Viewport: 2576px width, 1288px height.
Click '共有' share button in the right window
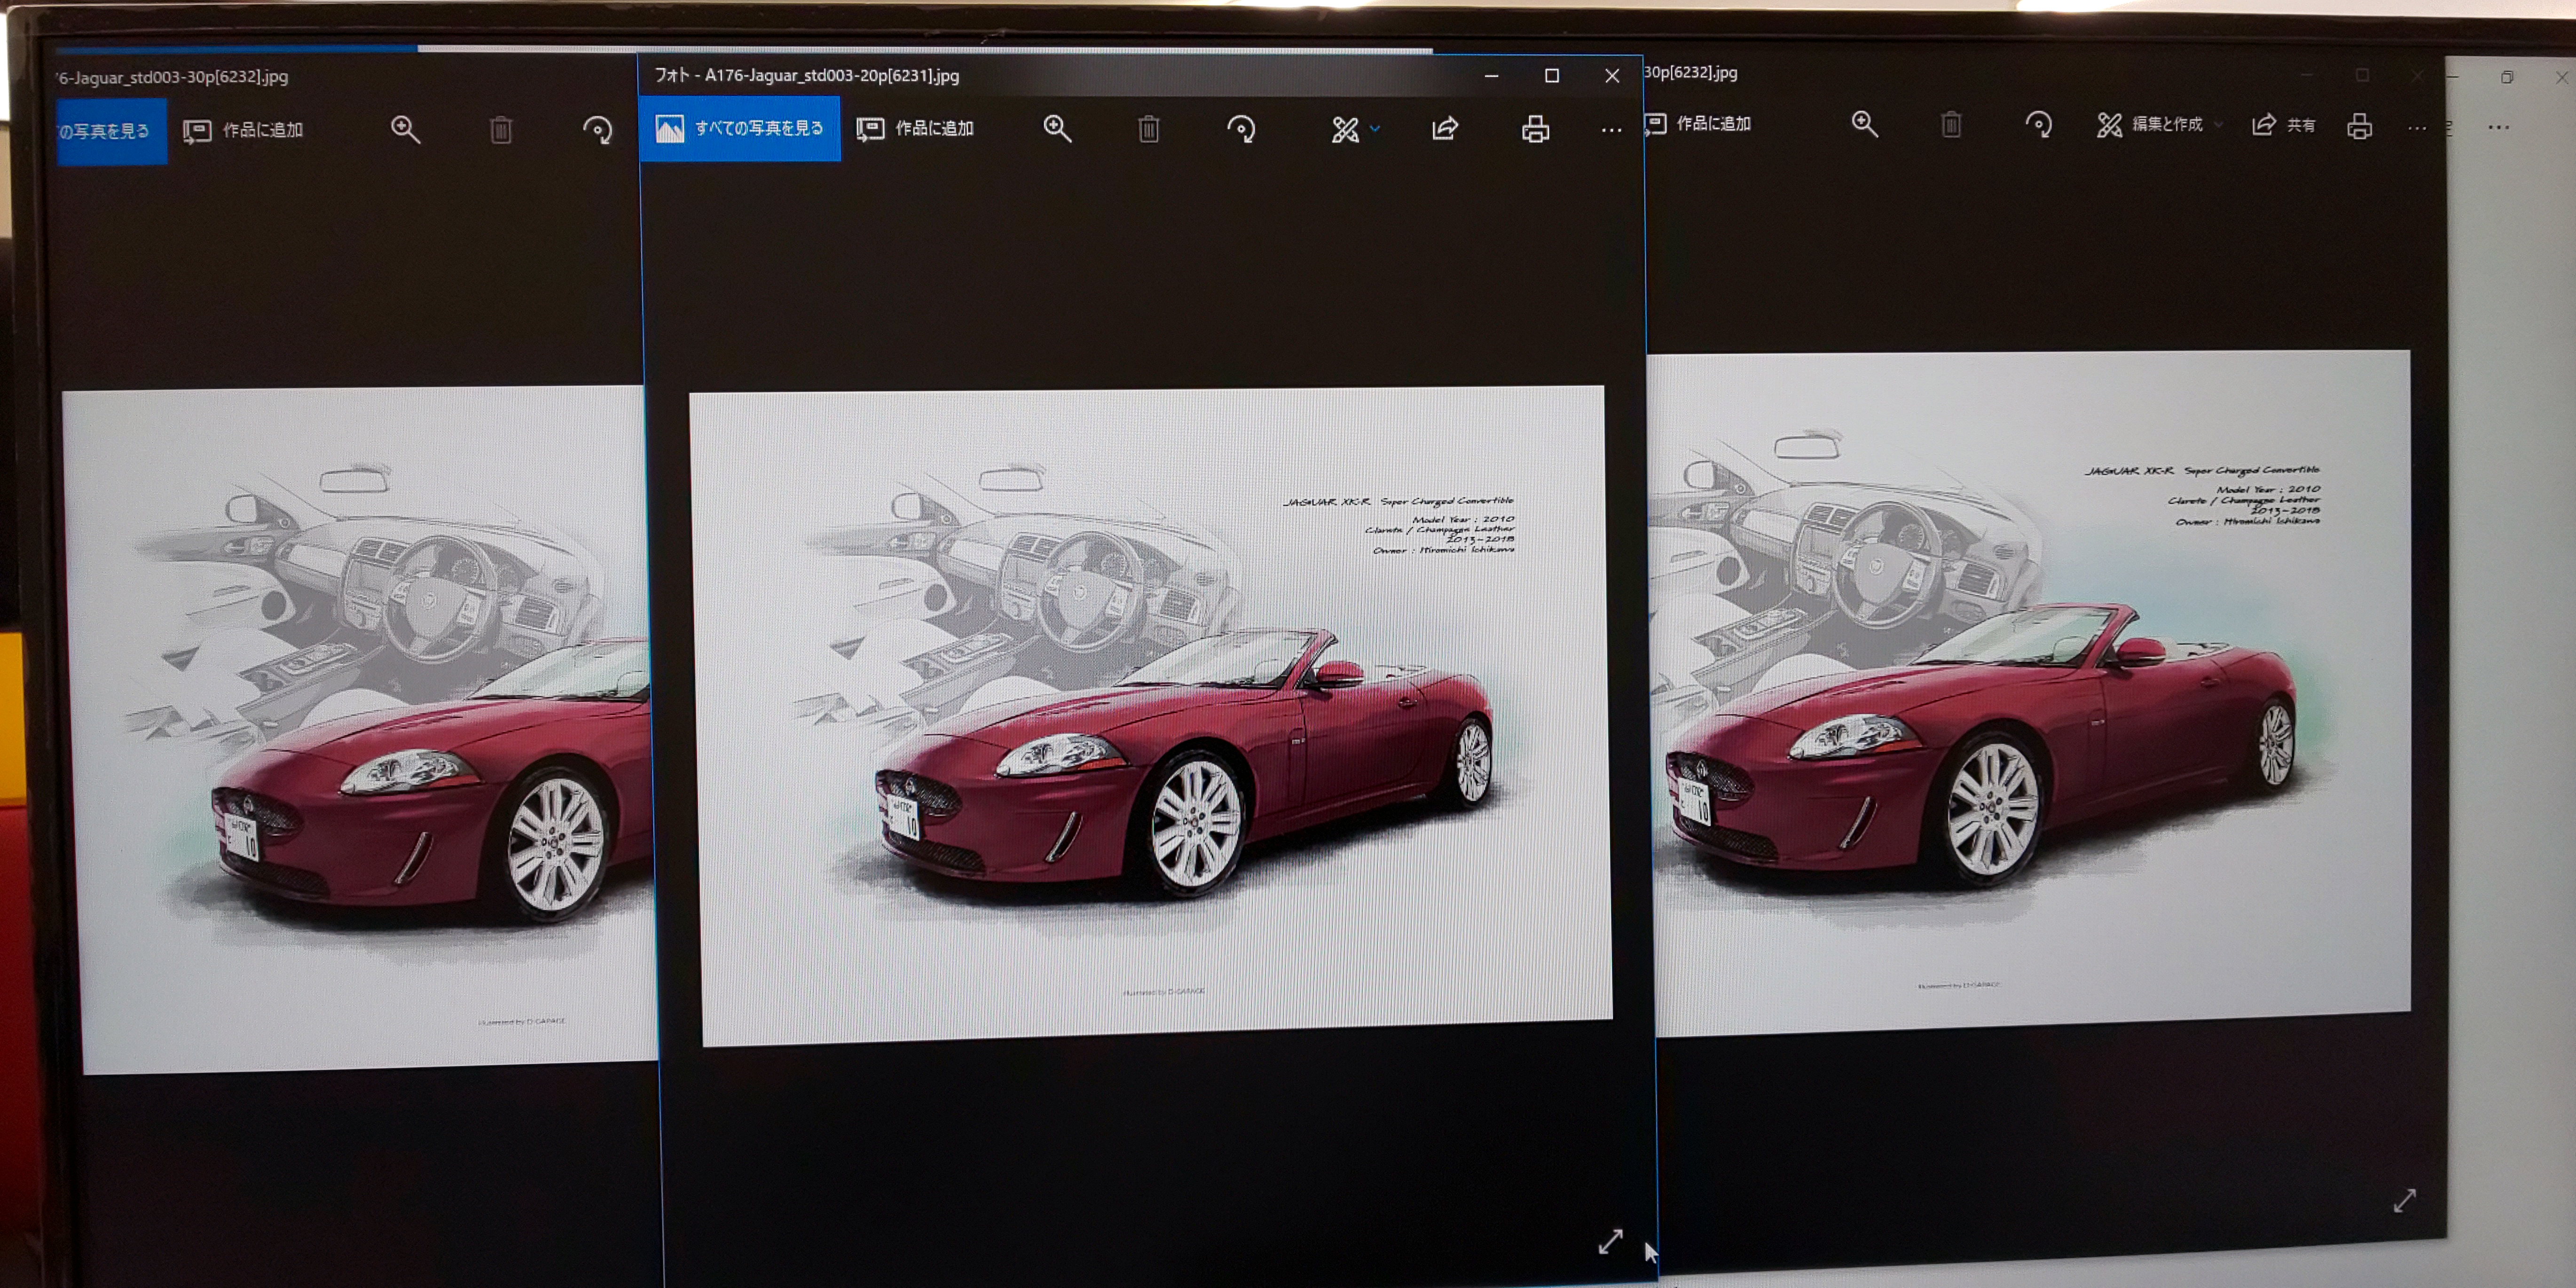pyautogui.click(x=2283, y=125)
